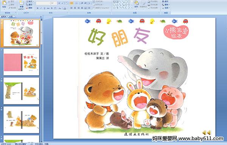Click the Find button in the editing group
Screen dimensions: 227x145
(165, 2)
